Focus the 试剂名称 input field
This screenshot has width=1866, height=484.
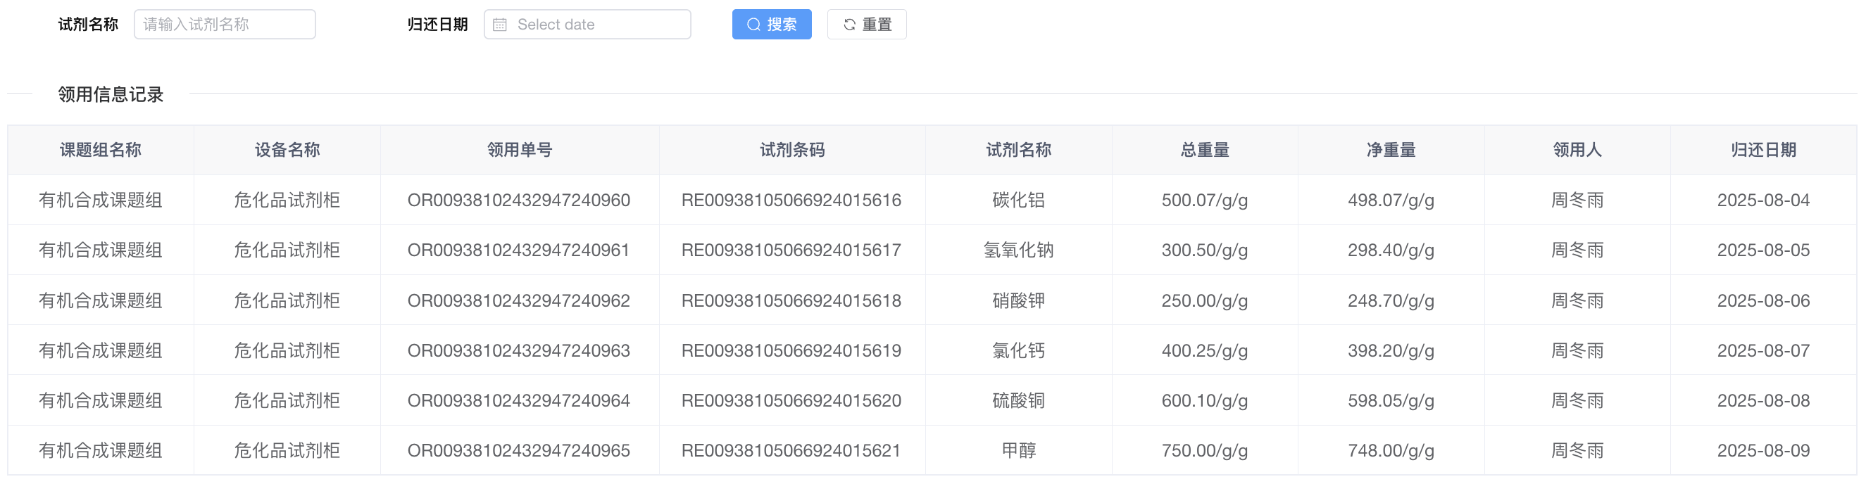225,25
